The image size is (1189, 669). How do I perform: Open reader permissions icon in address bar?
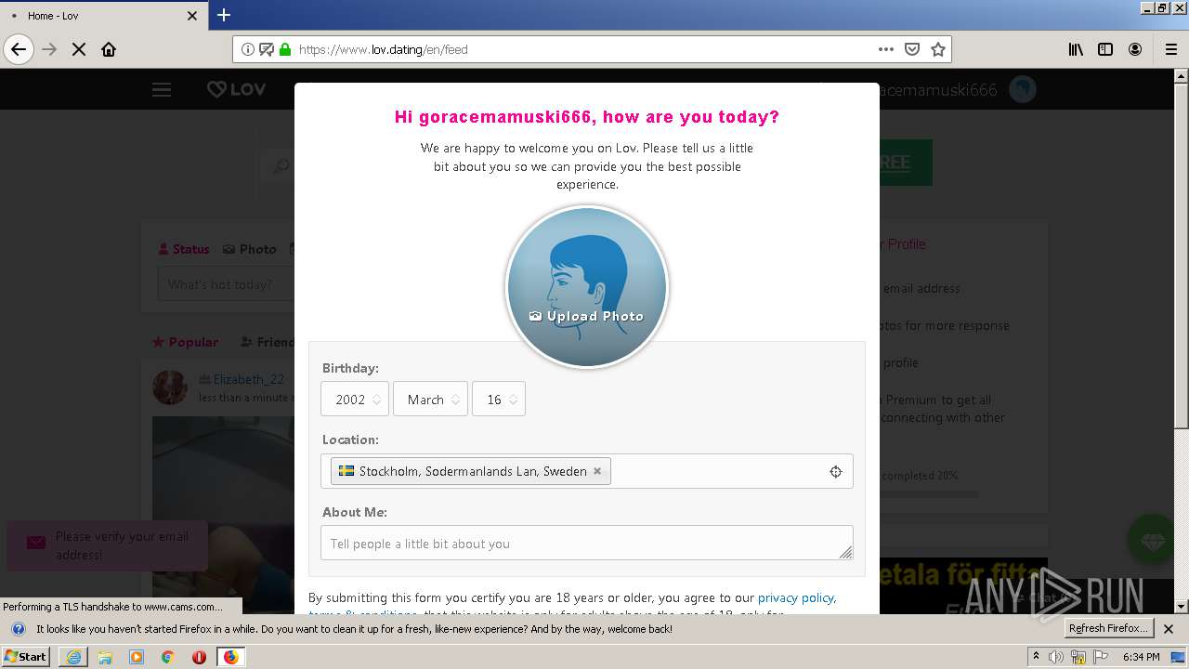pos(267,49)
